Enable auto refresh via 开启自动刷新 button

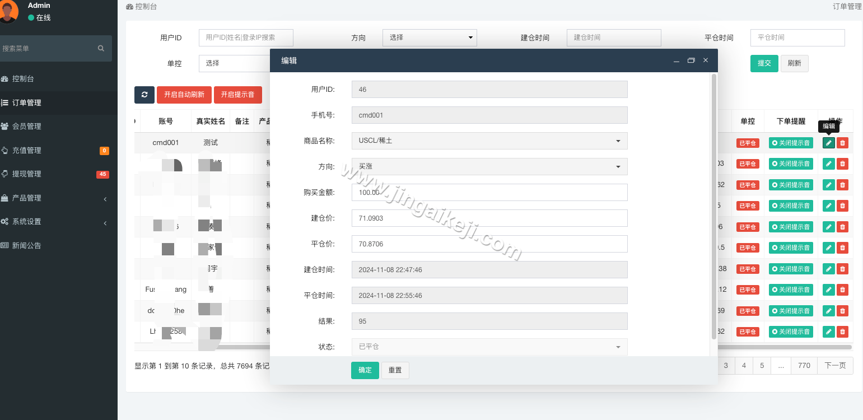pyautogui.click(x=184, y=95)
